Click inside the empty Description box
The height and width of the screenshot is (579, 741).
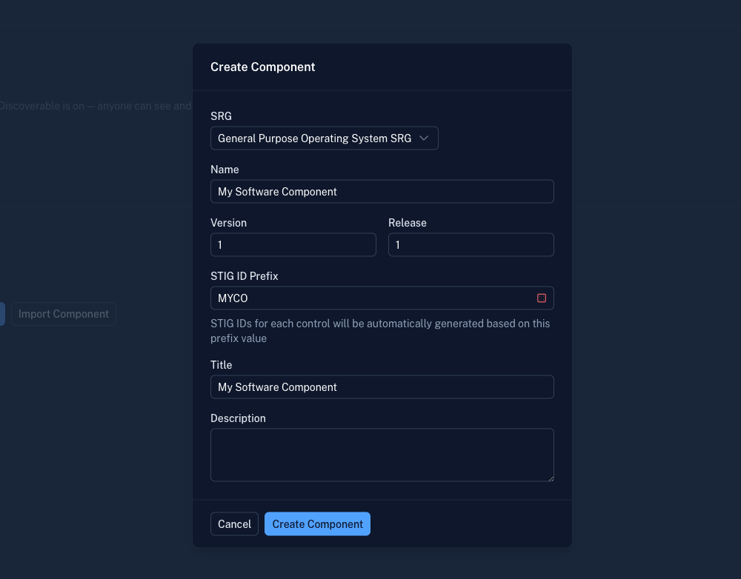382,454
